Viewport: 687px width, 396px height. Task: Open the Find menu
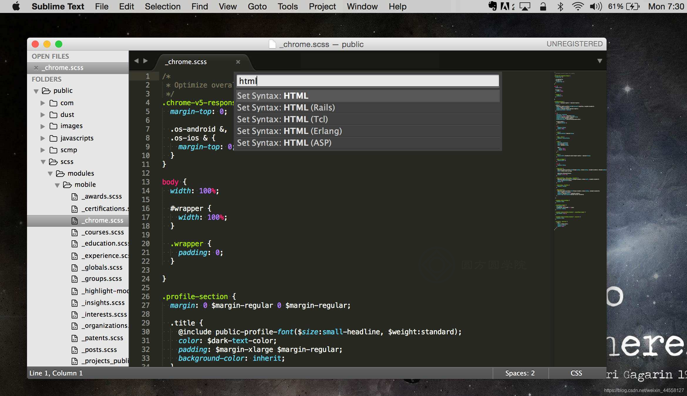[200, 6]
